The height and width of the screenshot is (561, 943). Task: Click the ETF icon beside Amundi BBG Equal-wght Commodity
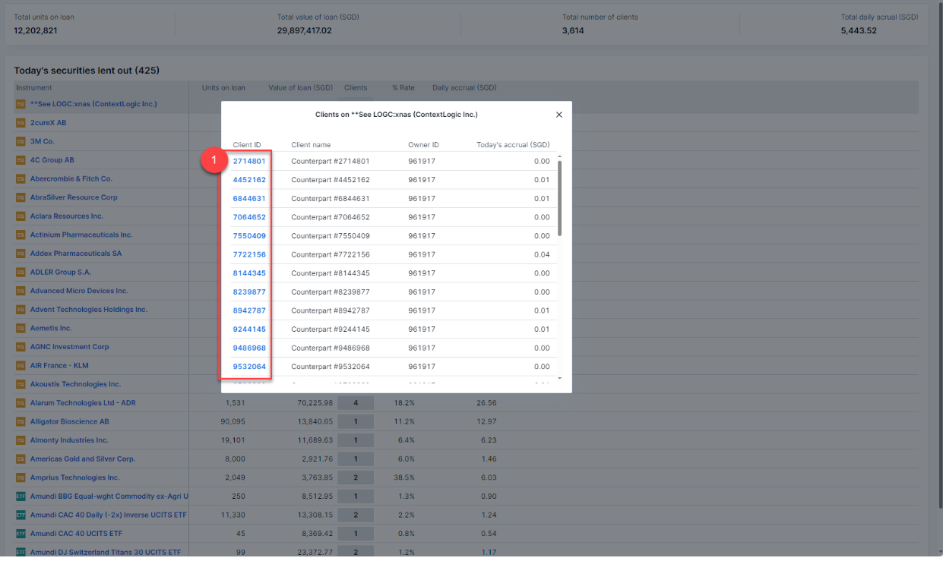pyautogui.click(x=21, y=496)
